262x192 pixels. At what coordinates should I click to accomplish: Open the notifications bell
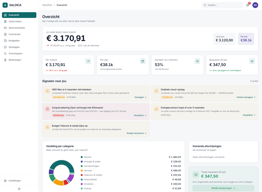248,5
